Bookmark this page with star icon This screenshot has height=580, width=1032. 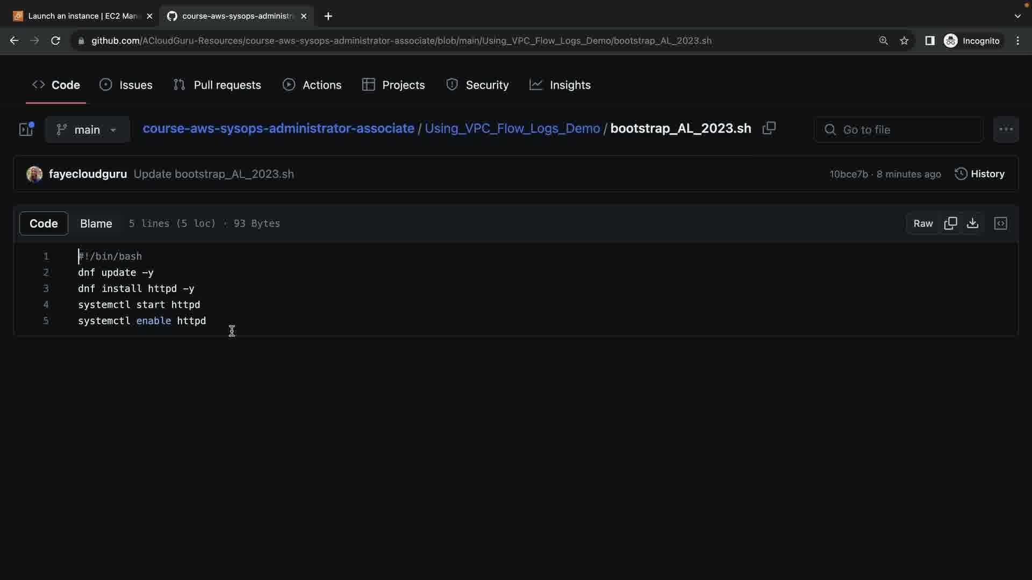[904, 41]
